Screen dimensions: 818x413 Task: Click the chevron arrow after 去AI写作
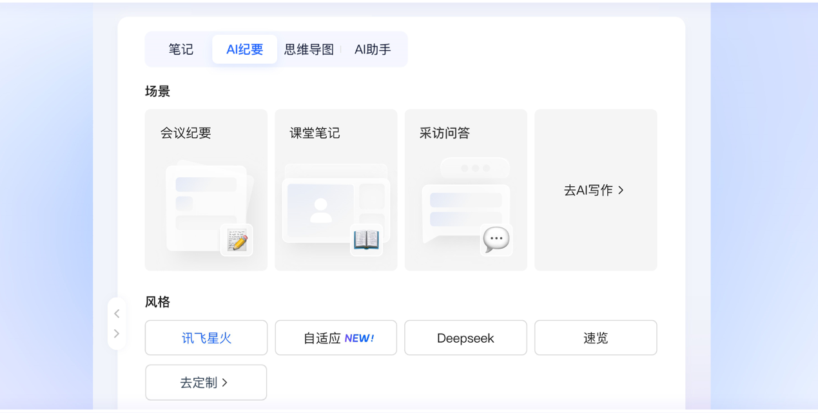(621, 190)
